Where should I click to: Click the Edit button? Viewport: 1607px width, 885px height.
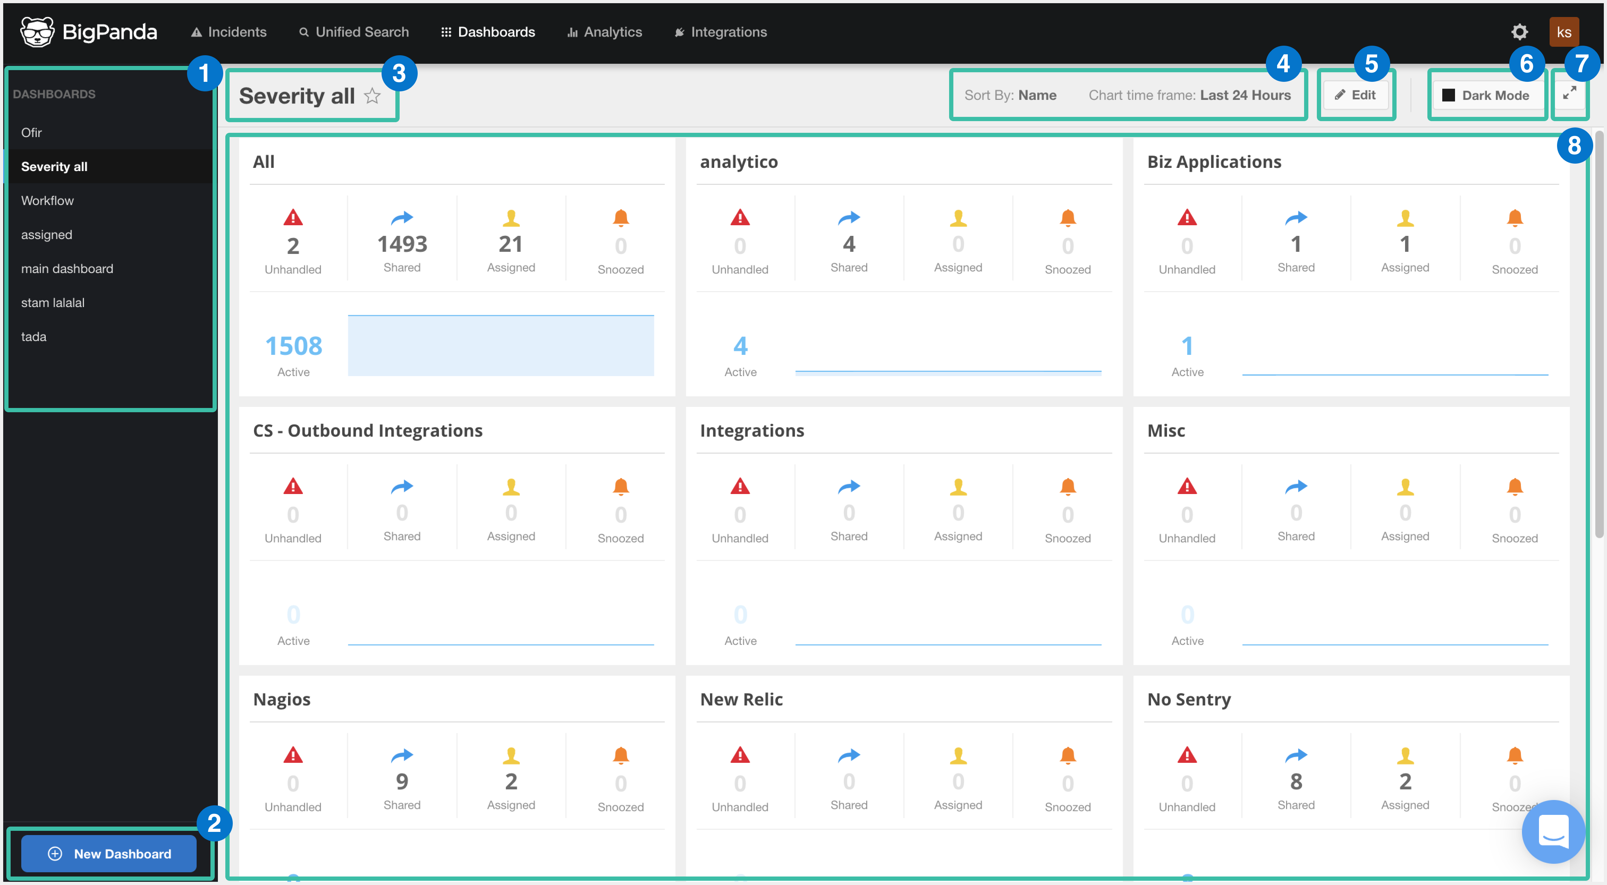tap(1355, 95)
